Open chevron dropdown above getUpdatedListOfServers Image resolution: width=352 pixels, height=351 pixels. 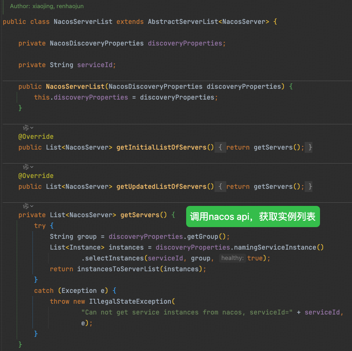pos(32,167)
